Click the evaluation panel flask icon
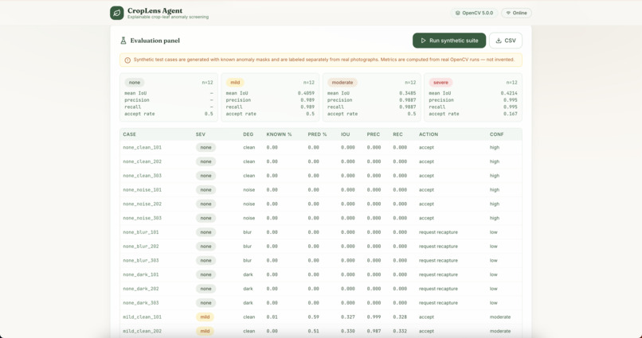 pyautogui.click(x=123, y=41)
